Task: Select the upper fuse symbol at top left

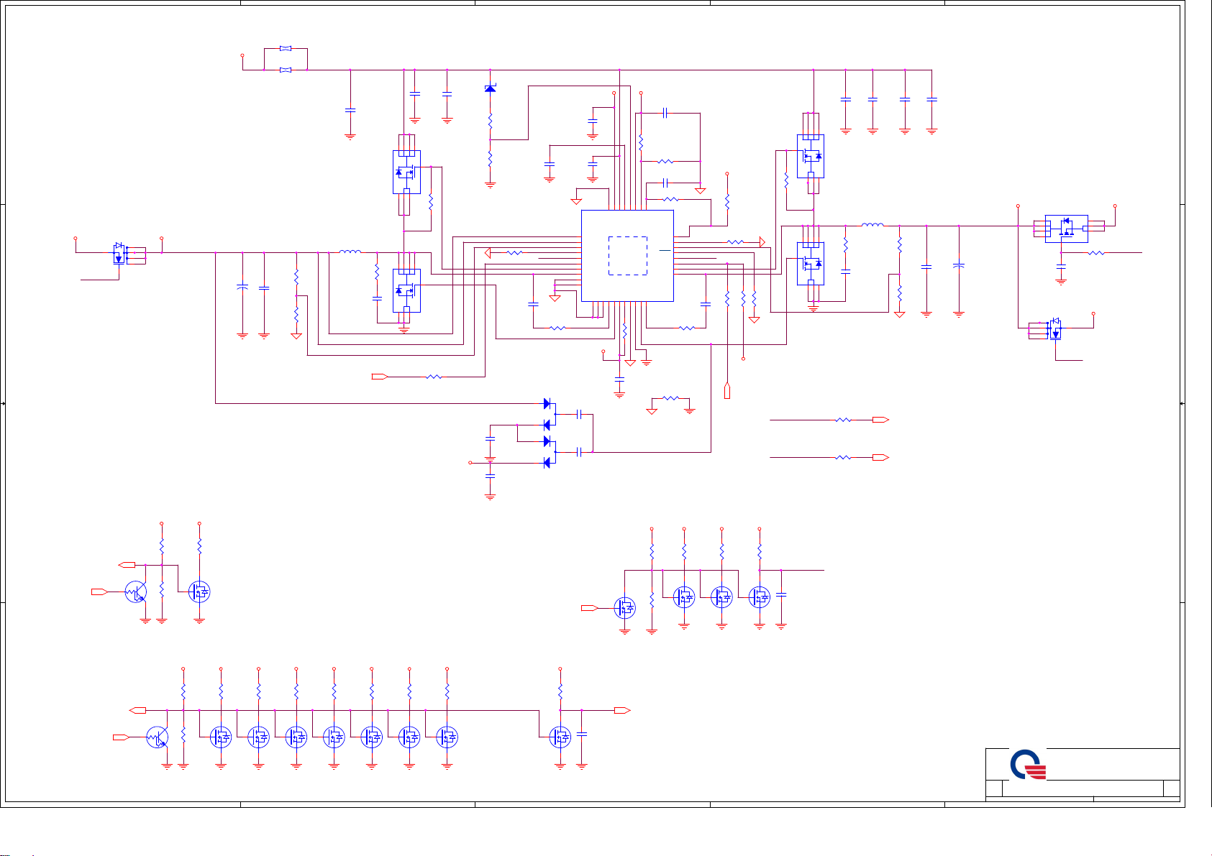Action: pyautogui.click(x=286, y=48)
